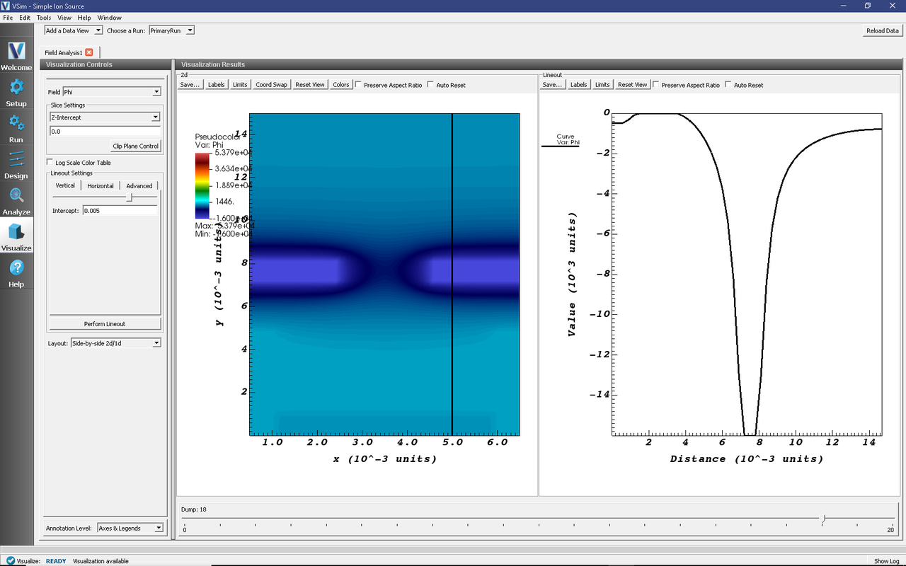This screenshot has width=906, height=566.
Task: Expand the Field Phi dropdown
Action: 112,92
